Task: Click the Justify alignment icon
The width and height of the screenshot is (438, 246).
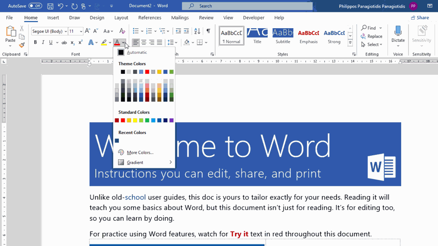Action: (x=160, y=42)
